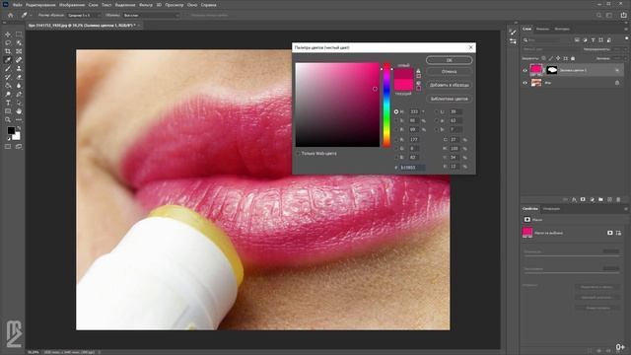
Task: Open the eyedropper tool preset dropdown arrow
Action: [x=31, y=16]
